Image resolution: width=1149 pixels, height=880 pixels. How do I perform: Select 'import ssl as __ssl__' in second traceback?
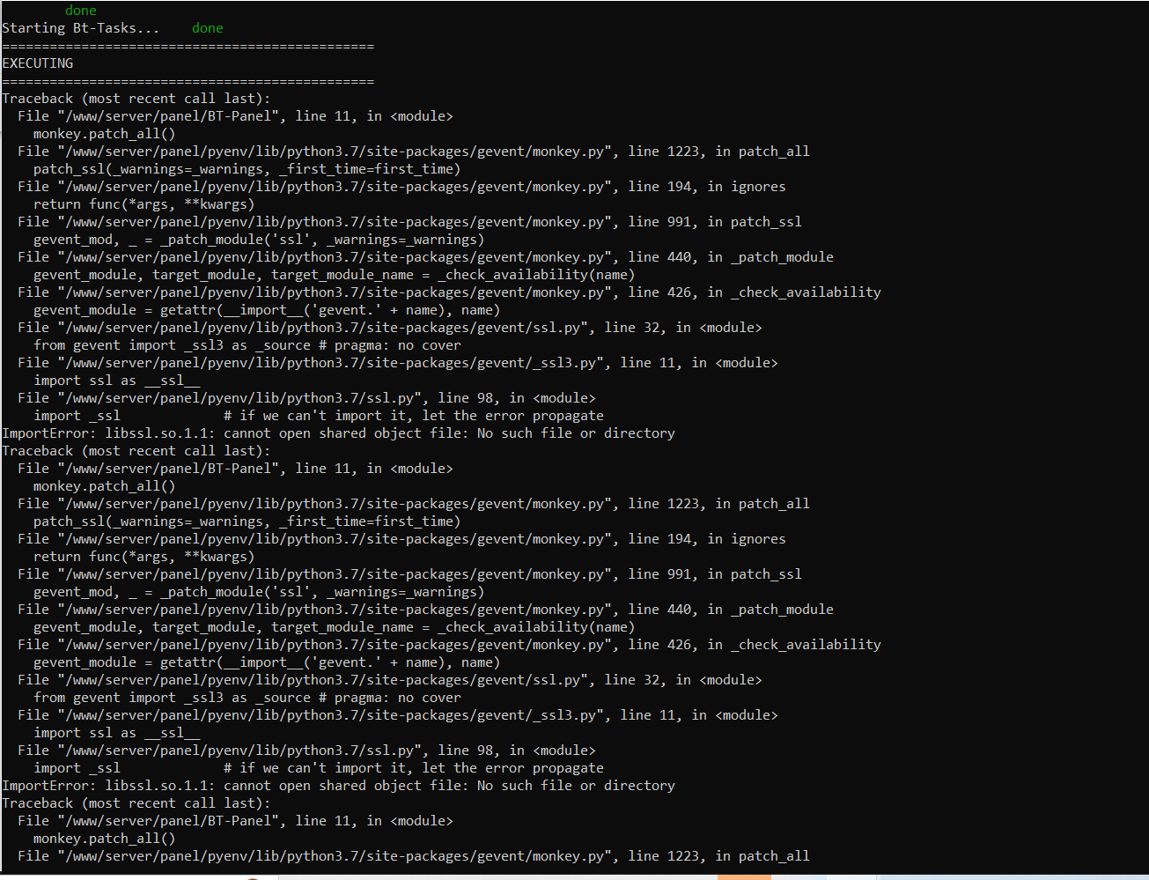pyautogui.click(x=117, y=733)
